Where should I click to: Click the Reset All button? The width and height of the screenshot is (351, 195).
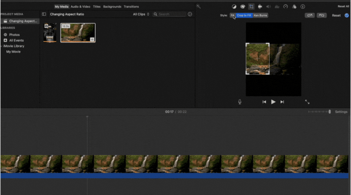click(343, 6)
